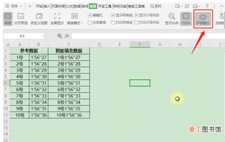Viewport: 225px width, 142px height.
Task: Click cell A4 containing 3号
Action: pyautogui.click(x=20, y=70)
